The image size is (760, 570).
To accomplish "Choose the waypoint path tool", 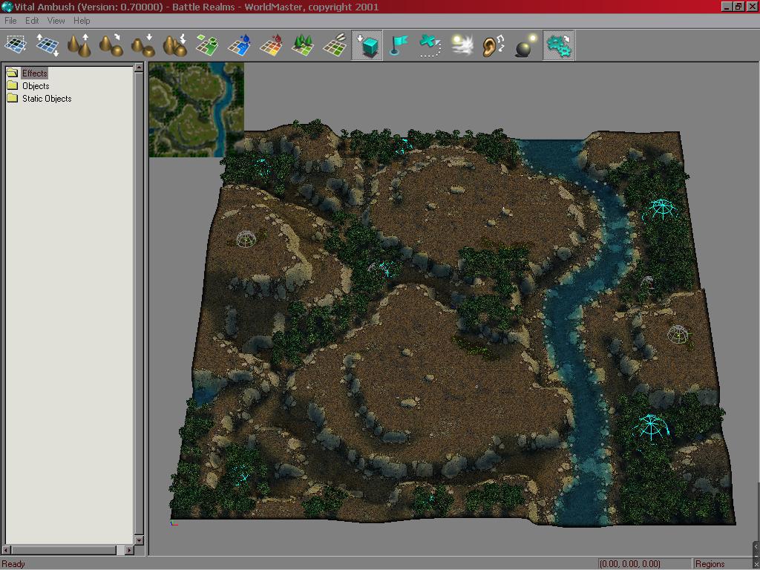I will point(431,45).
